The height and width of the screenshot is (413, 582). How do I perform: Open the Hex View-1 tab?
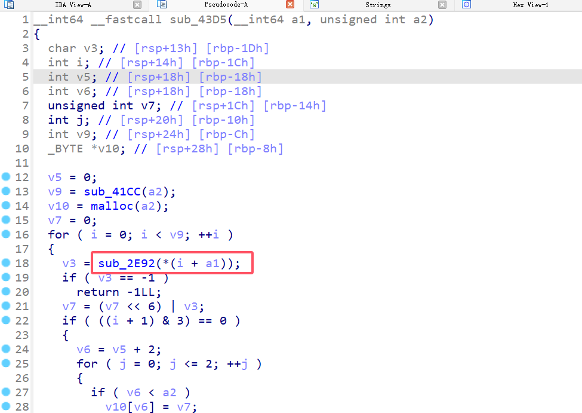tap(531, 5)
